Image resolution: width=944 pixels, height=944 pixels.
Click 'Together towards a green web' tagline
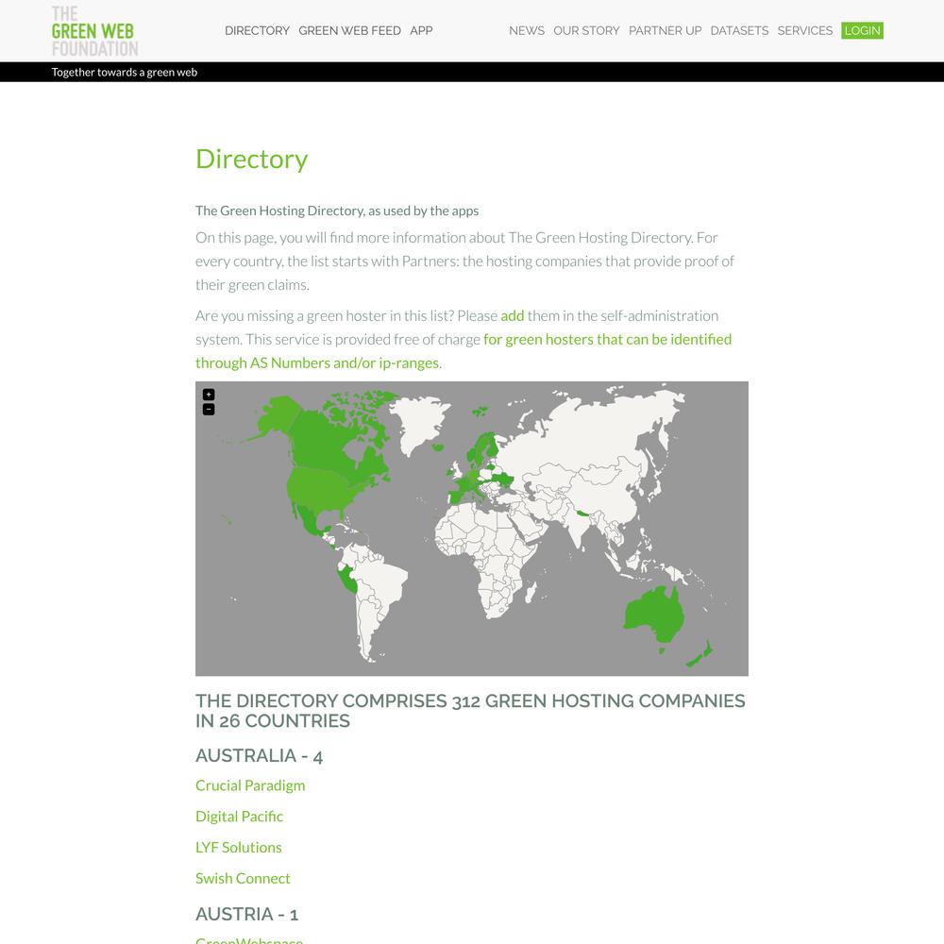[124, 73]
